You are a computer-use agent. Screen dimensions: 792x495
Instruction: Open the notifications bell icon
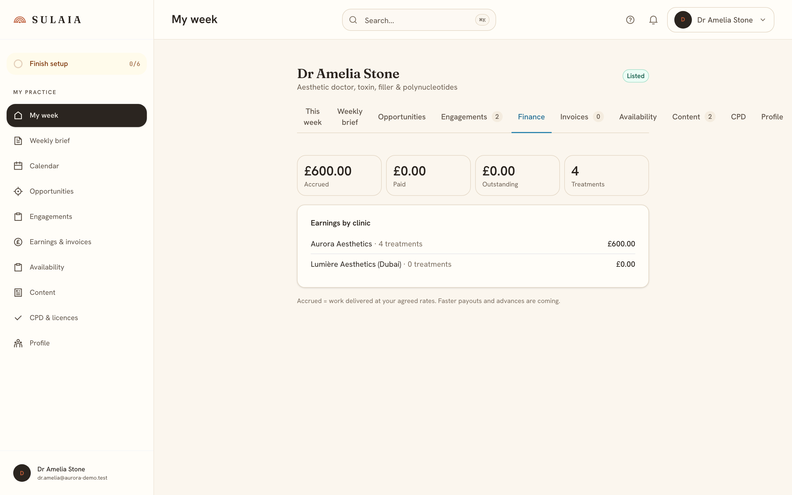coord(653,20)
